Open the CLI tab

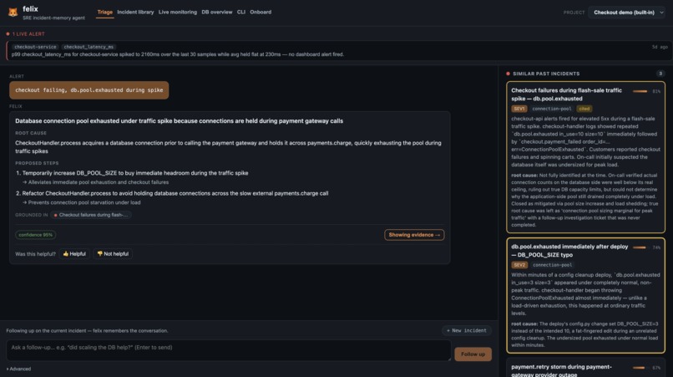pyautogui.click(x=241, y=12)
